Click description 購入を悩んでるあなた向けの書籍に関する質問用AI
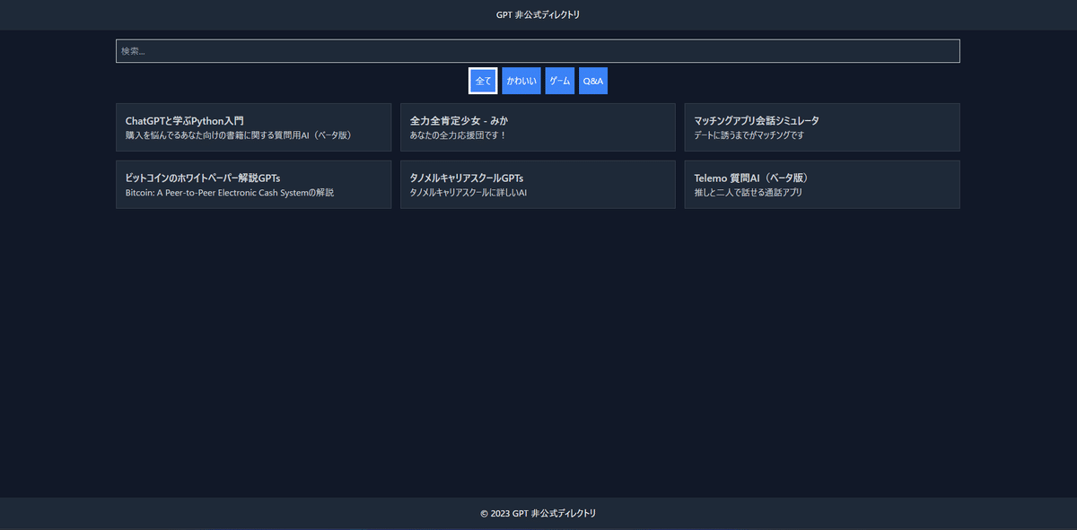 tap(238, 135)
